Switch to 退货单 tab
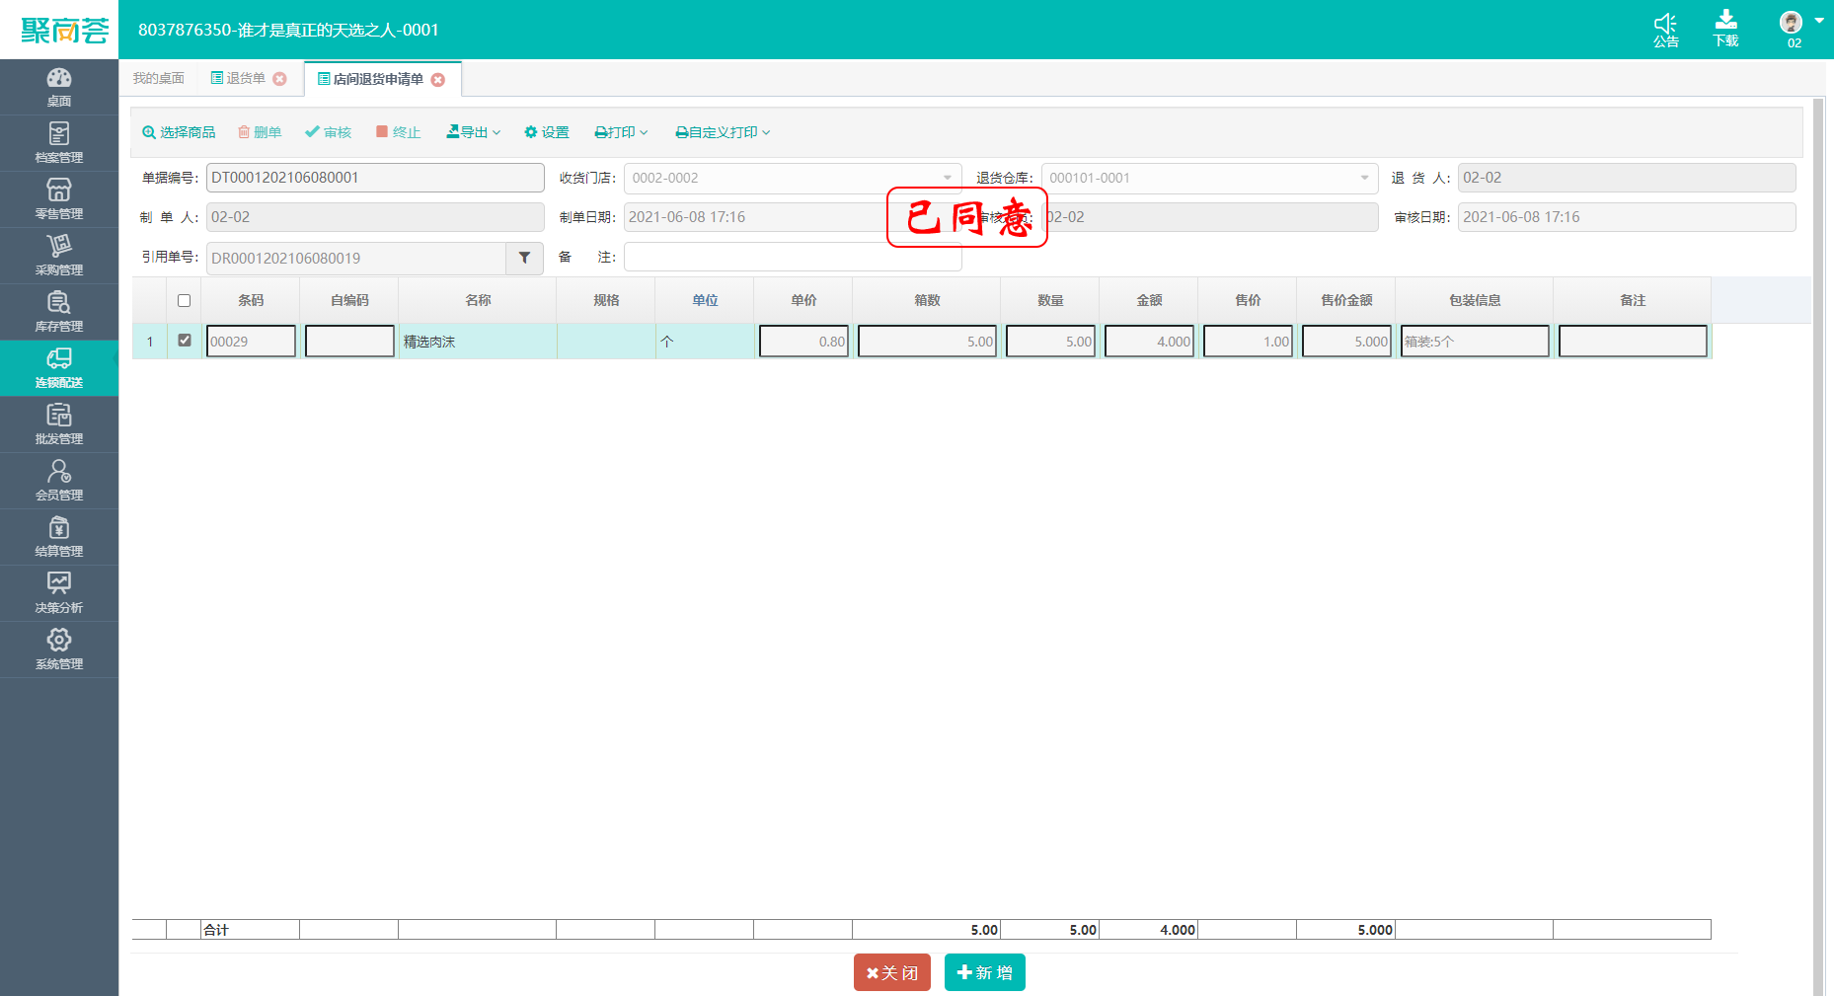Viewport: 1834px width, 996px height. [x=238, y=79]
